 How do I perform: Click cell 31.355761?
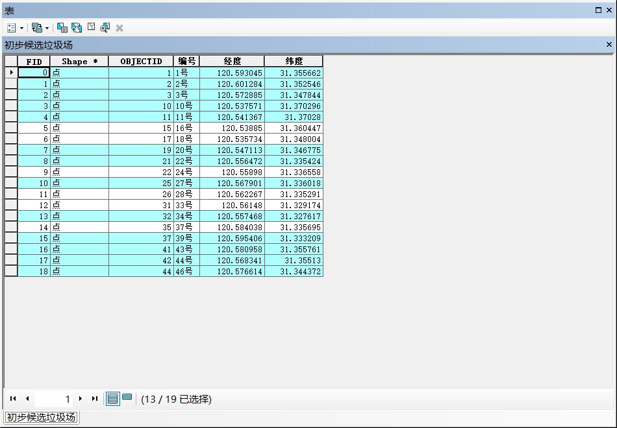[x=294, y=249]
